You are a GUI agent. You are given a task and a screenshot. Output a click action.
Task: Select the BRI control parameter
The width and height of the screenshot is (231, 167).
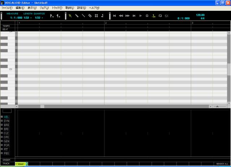(6, 129)
